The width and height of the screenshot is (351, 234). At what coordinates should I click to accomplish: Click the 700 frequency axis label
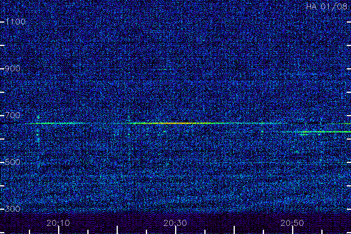[x=13, y=115]
